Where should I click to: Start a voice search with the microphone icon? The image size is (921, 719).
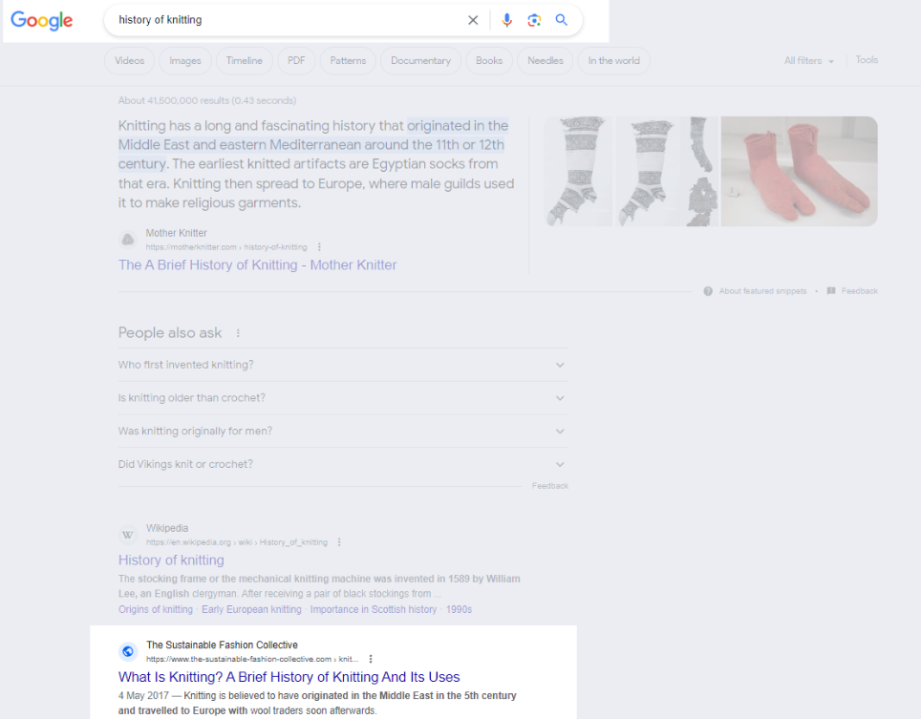[x=506, y=19]
